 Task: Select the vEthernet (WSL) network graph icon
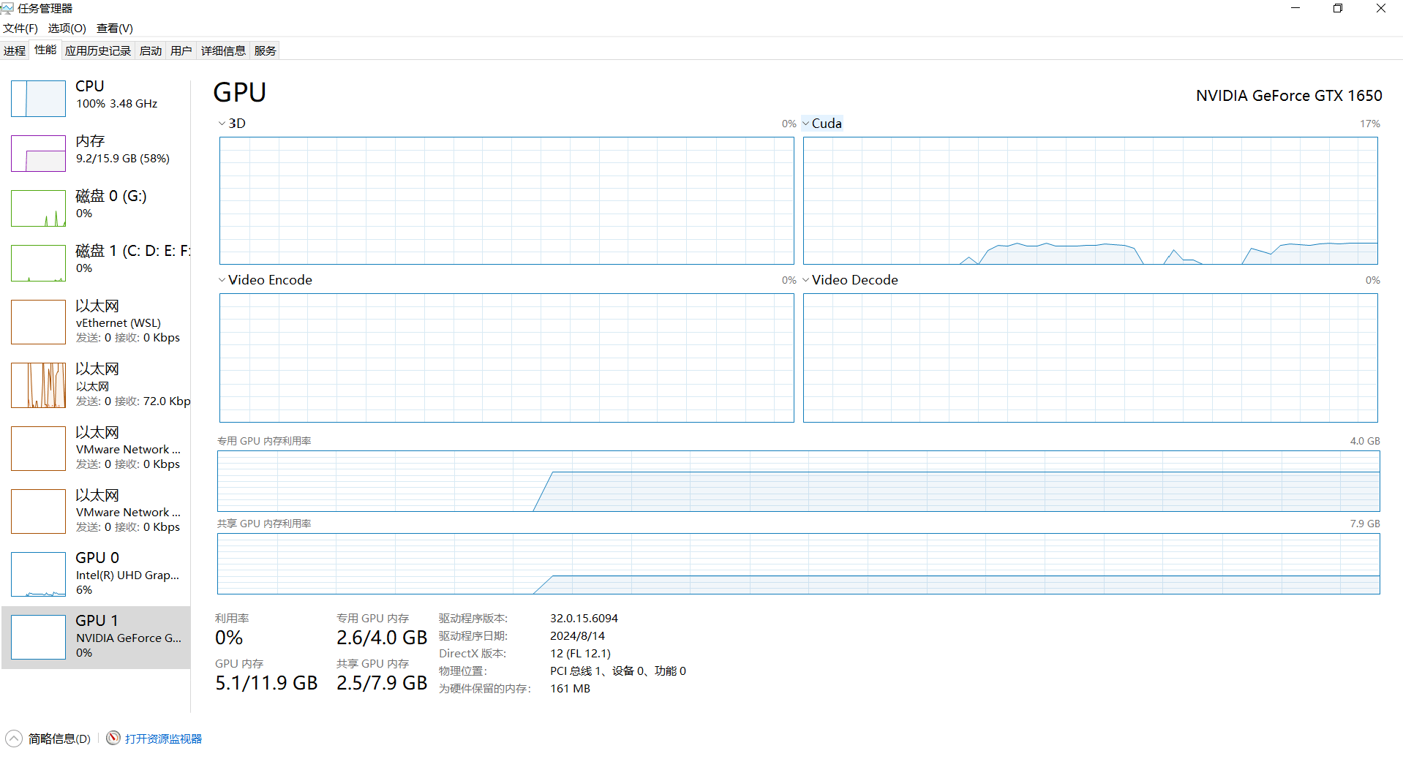tap(38, 322)
